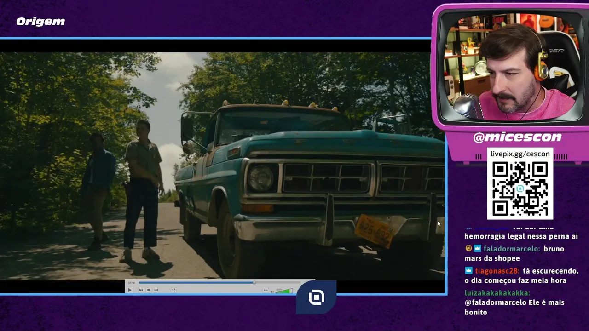Click the previous track button

pyautogui.click(x=141, y=290)
